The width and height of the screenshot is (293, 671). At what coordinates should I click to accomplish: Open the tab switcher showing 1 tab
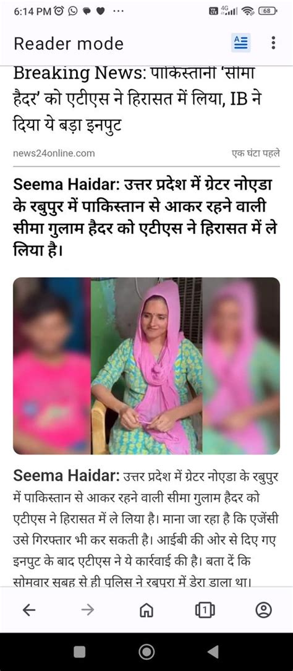click(205, 610)
